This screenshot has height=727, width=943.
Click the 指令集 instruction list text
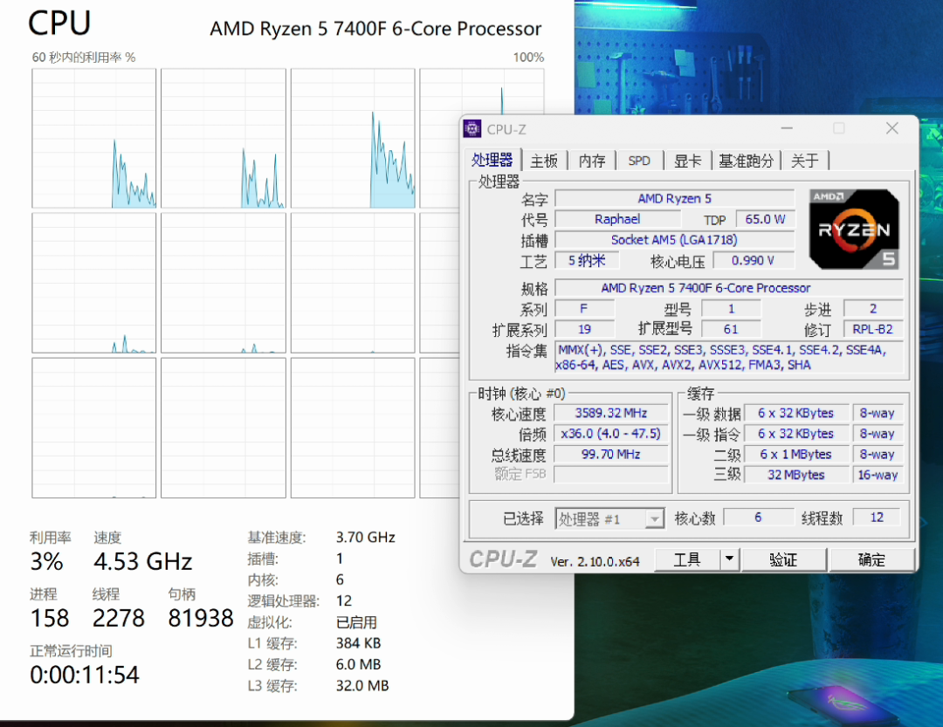729,357
